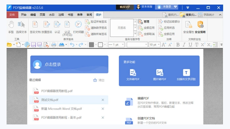Apply all redactions
Viewport: 230px width, 129px height.
166,34
